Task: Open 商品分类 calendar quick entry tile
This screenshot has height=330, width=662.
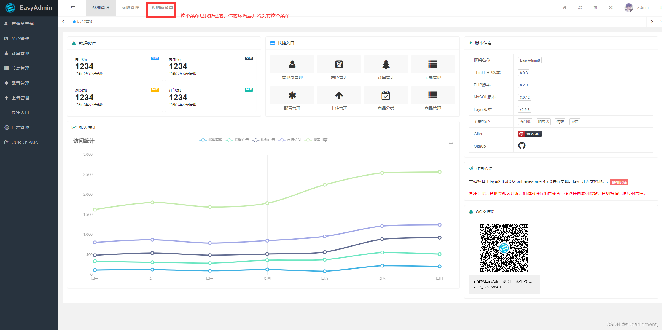Action: tap(386, 95)
